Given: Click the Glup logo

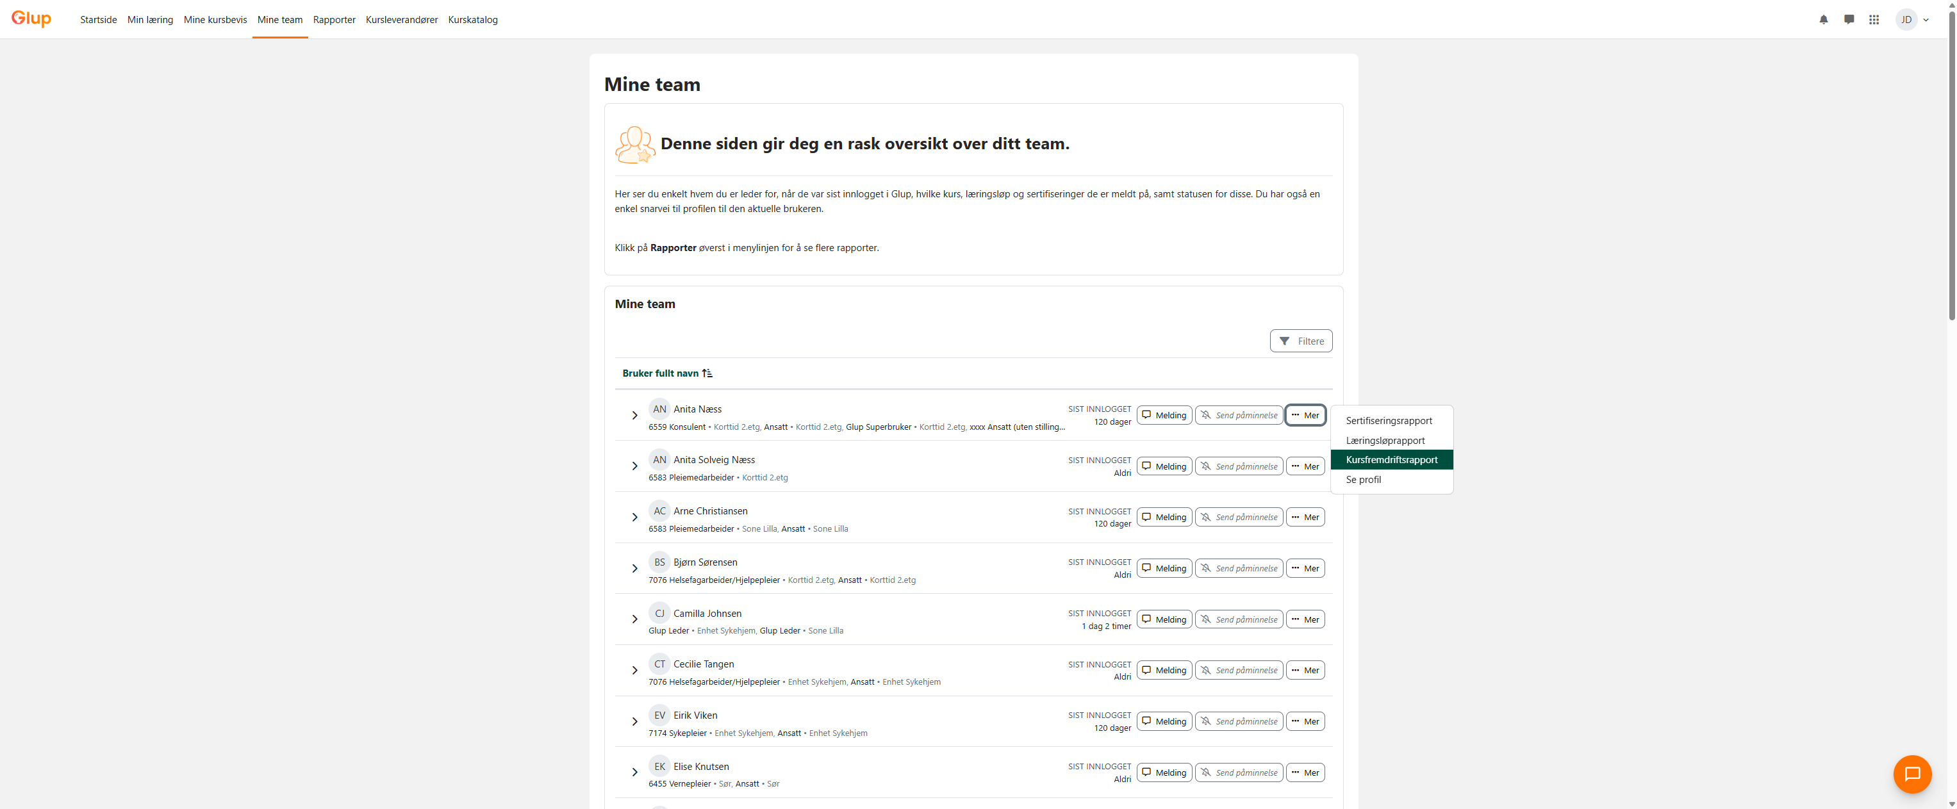Looking at the screenshot, I should [x=31, y=18].
